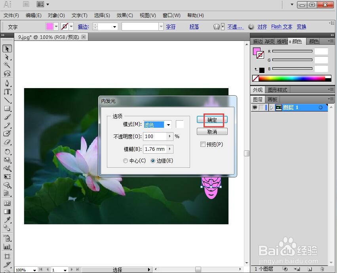The image size is (337, 273).
Task: Select the Scale tool
Action: point(7,160)
